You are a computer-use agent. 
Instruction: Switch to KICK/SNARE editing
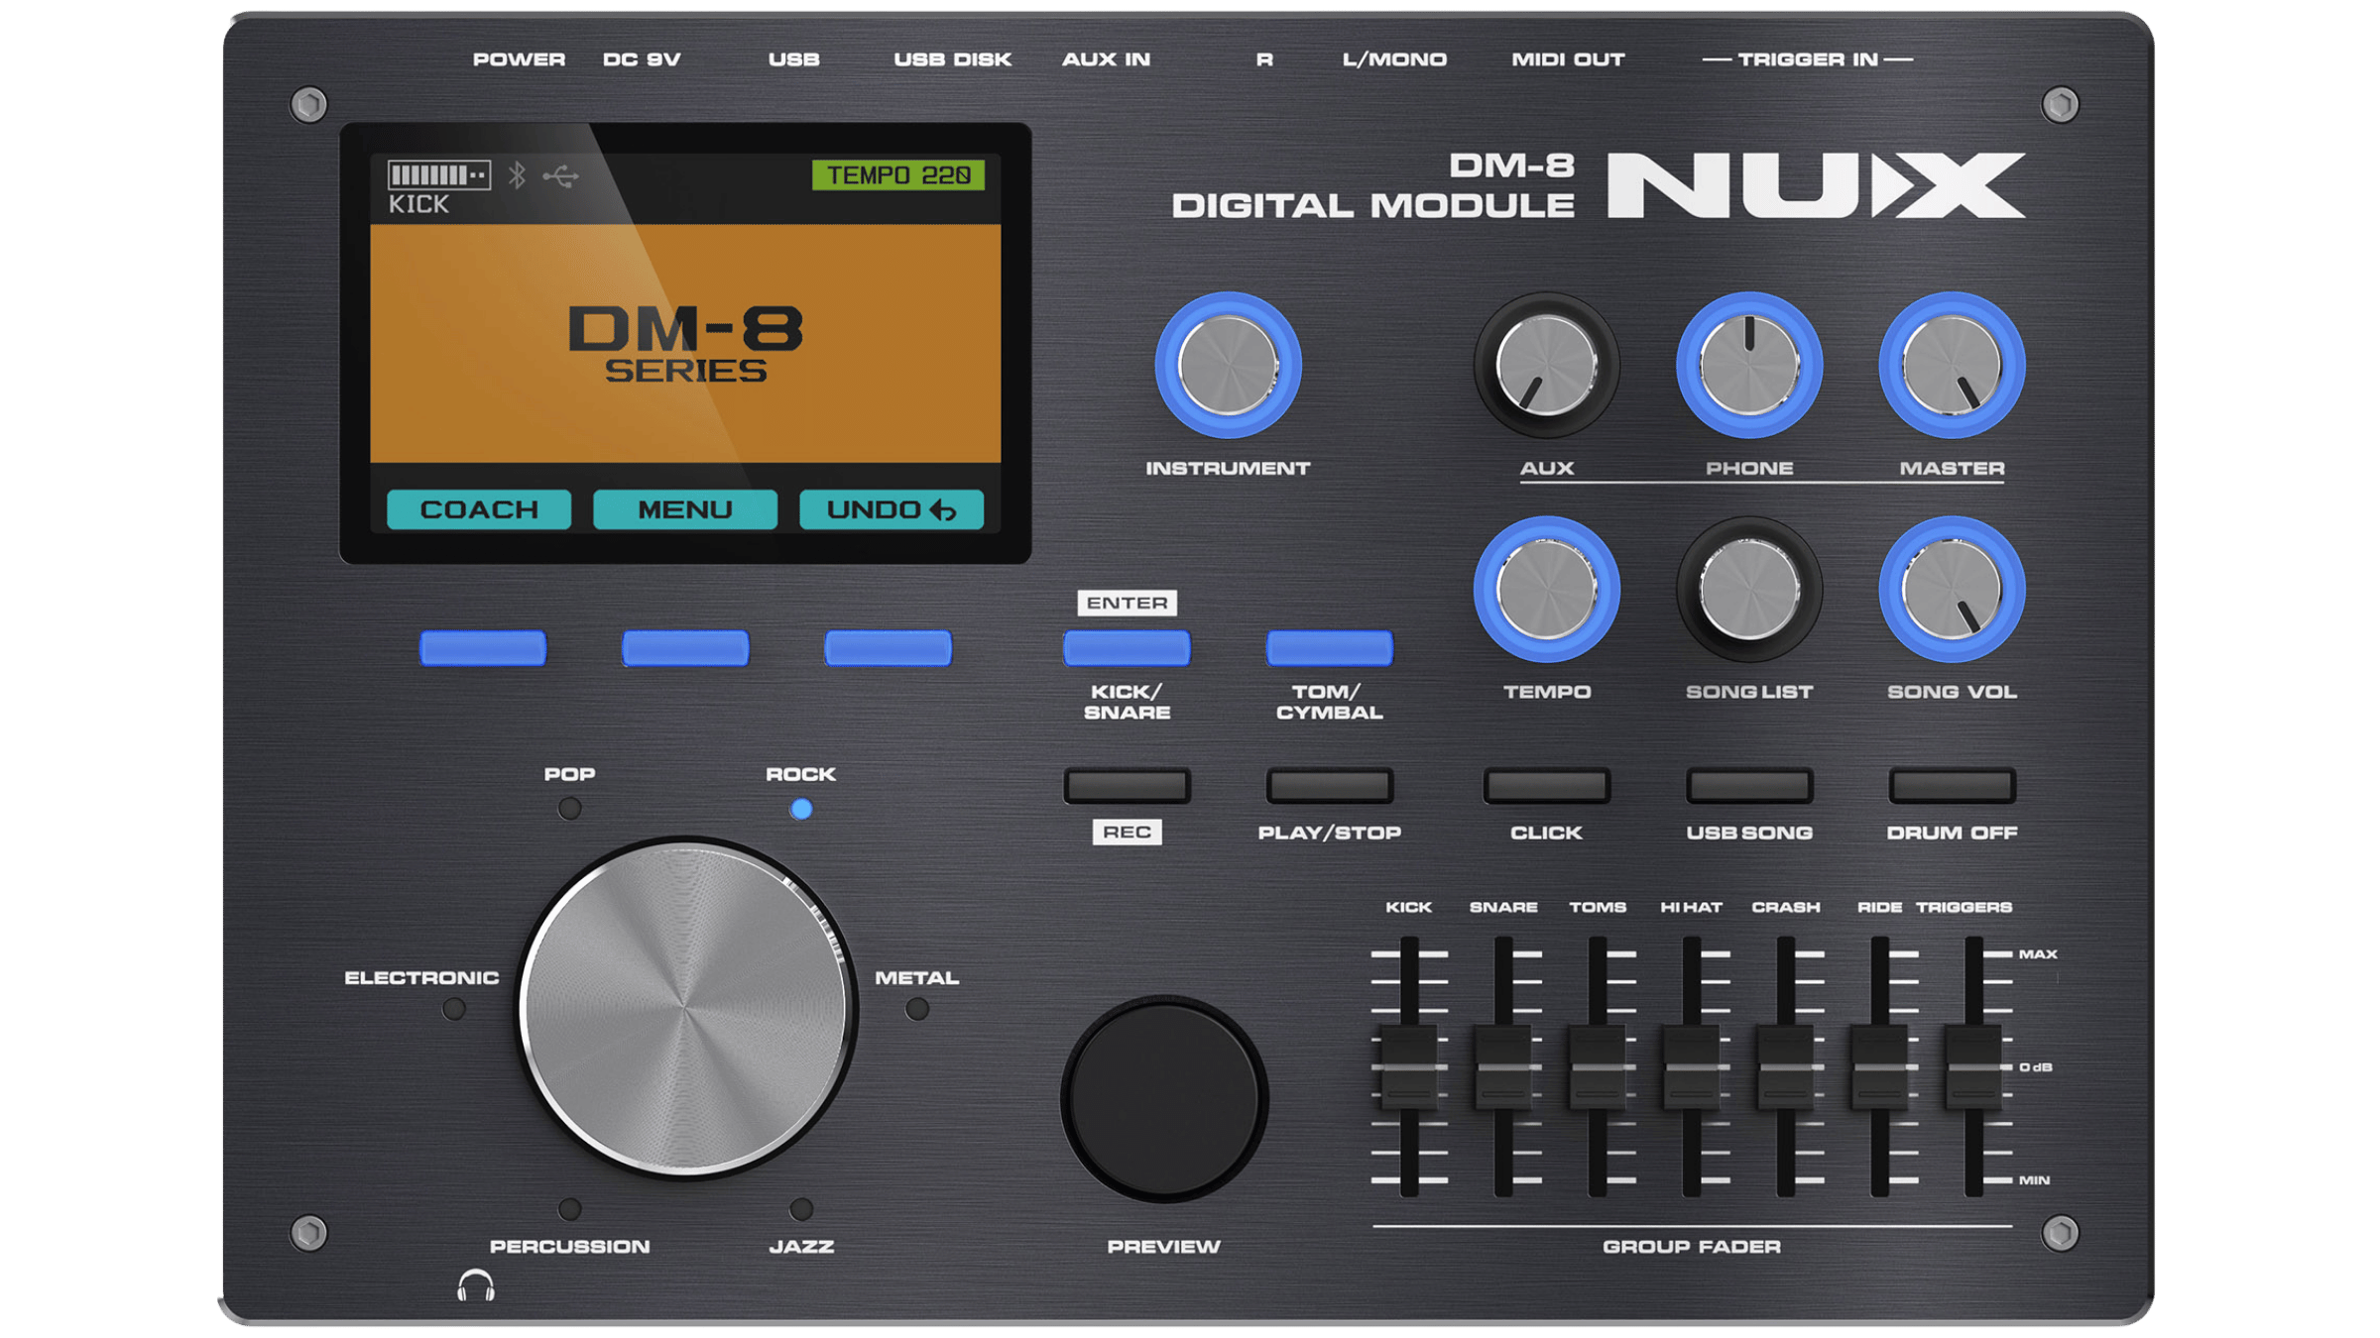1126,647
